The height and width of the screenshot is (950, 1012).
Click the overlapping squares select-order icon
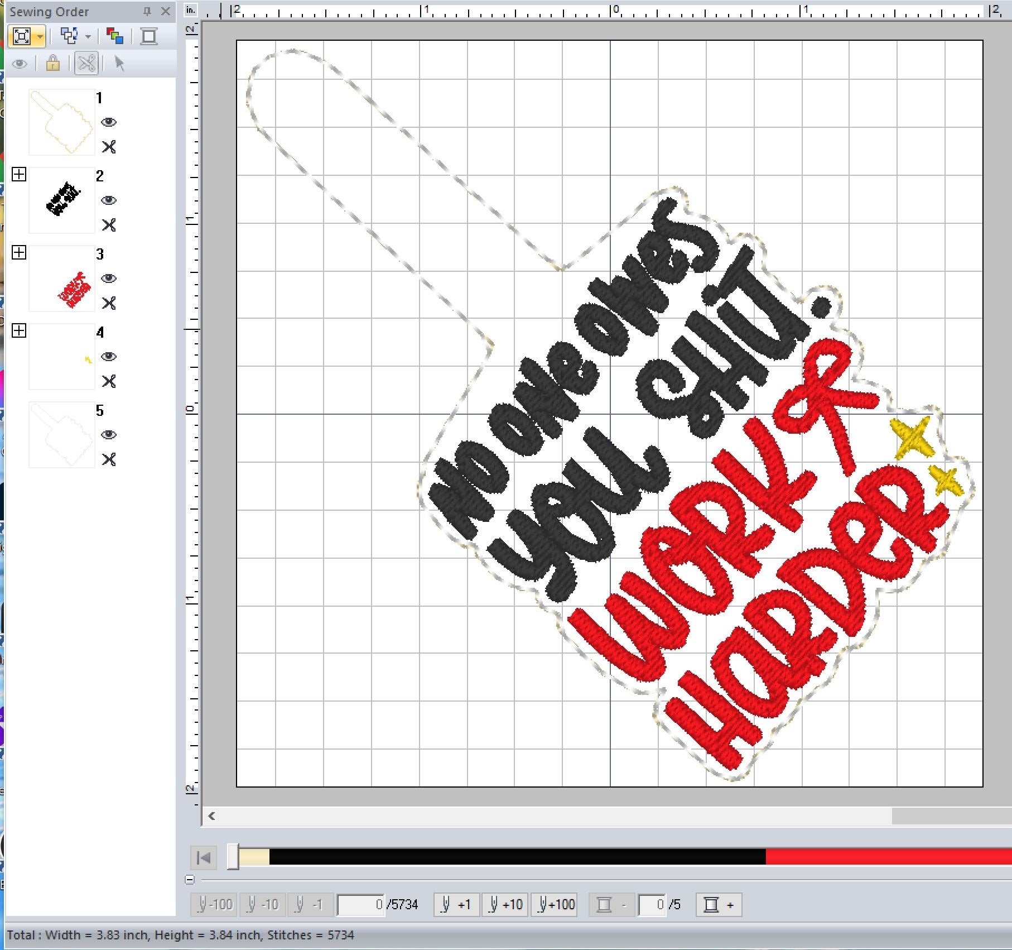[x=69, y=37]
